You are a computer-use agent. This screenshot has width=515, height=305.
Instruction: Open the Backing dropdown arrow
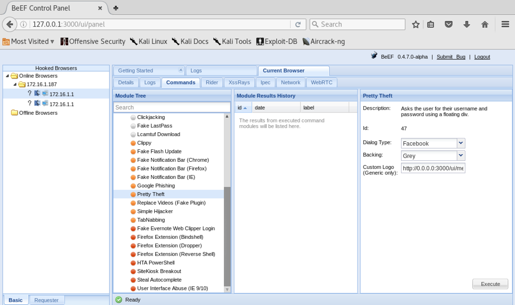[x=461, y=156]
